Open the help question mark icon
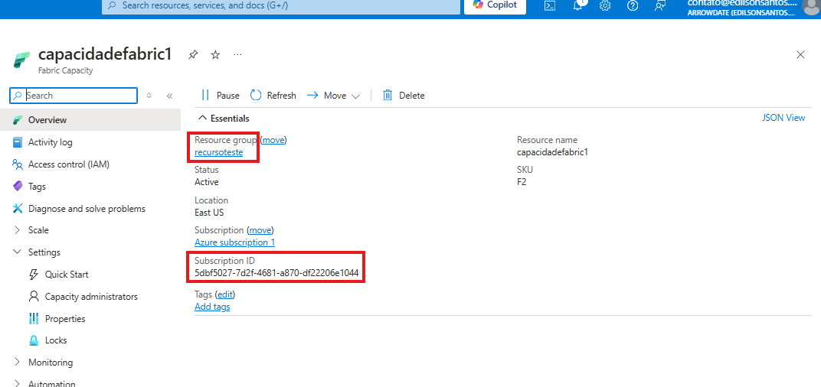The image size is (821, 387). tap(633, 5)
